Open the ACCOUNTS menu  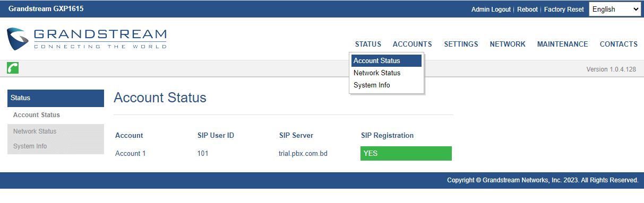412,45
